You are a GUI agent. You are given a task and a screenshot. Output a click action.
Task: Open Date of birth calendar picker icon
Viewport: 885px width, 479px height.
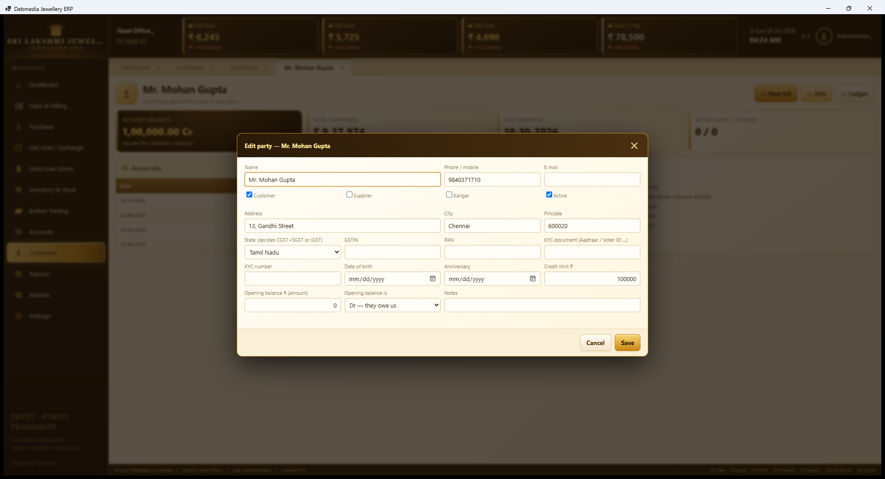(x=432, y=279)
